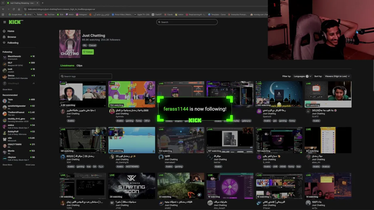This screenshot has height=210, width=374.
Task: Click browser home button
Action: coord(18,9)
